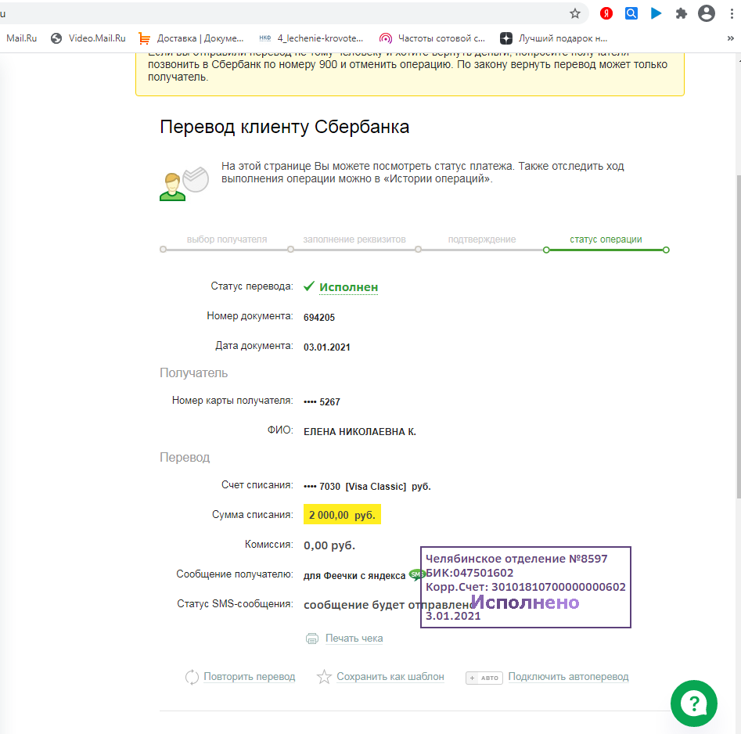Open the Доставка | Докуме... bookmark

(x=191, y=38)
